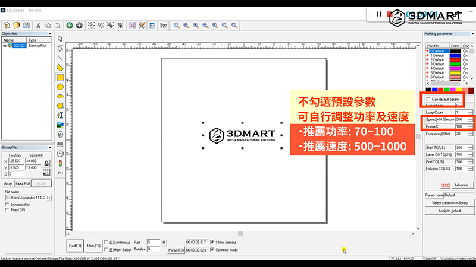Select the rectangle drawing tool
The height and width of the screenshot is (267, 476).
60,77
